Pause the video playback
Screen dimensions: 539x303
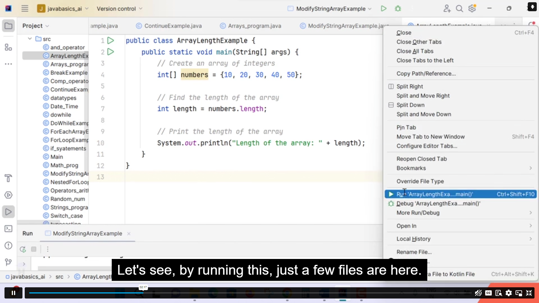coord(13,293)
